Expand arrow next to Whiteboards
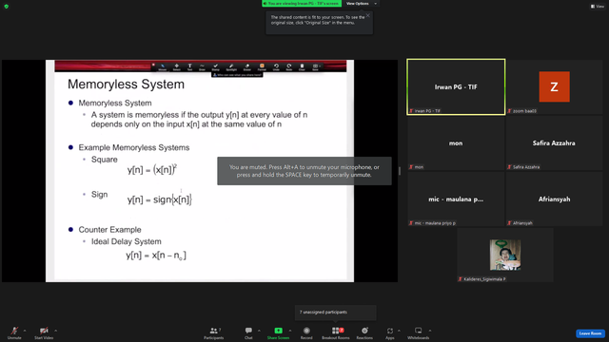 (430, 331)
